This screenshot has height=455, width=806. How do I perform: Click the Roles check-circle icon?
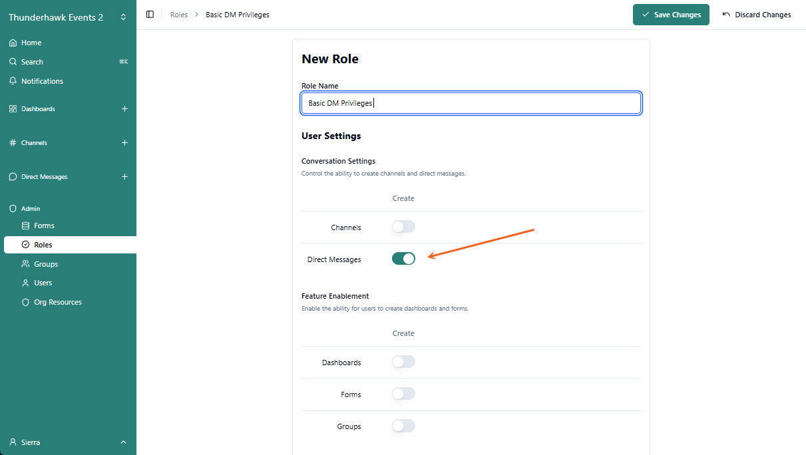pyautogui.click(x=25, y=245)
